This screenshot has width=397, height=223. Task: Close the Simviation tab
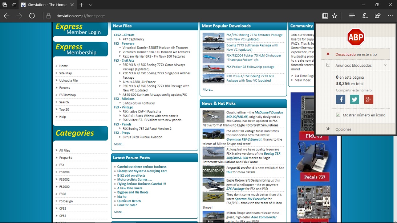point(72,5)
